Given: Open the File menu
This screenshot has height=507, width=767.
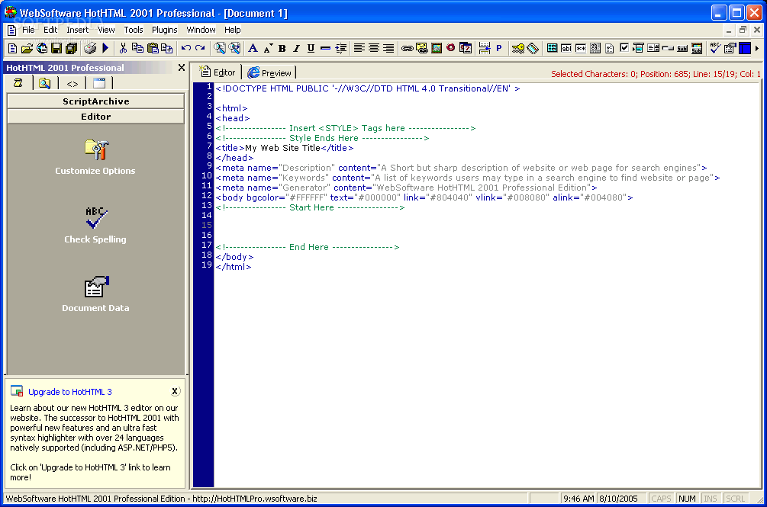Looking at the screenshot, I should pos(28,30).
